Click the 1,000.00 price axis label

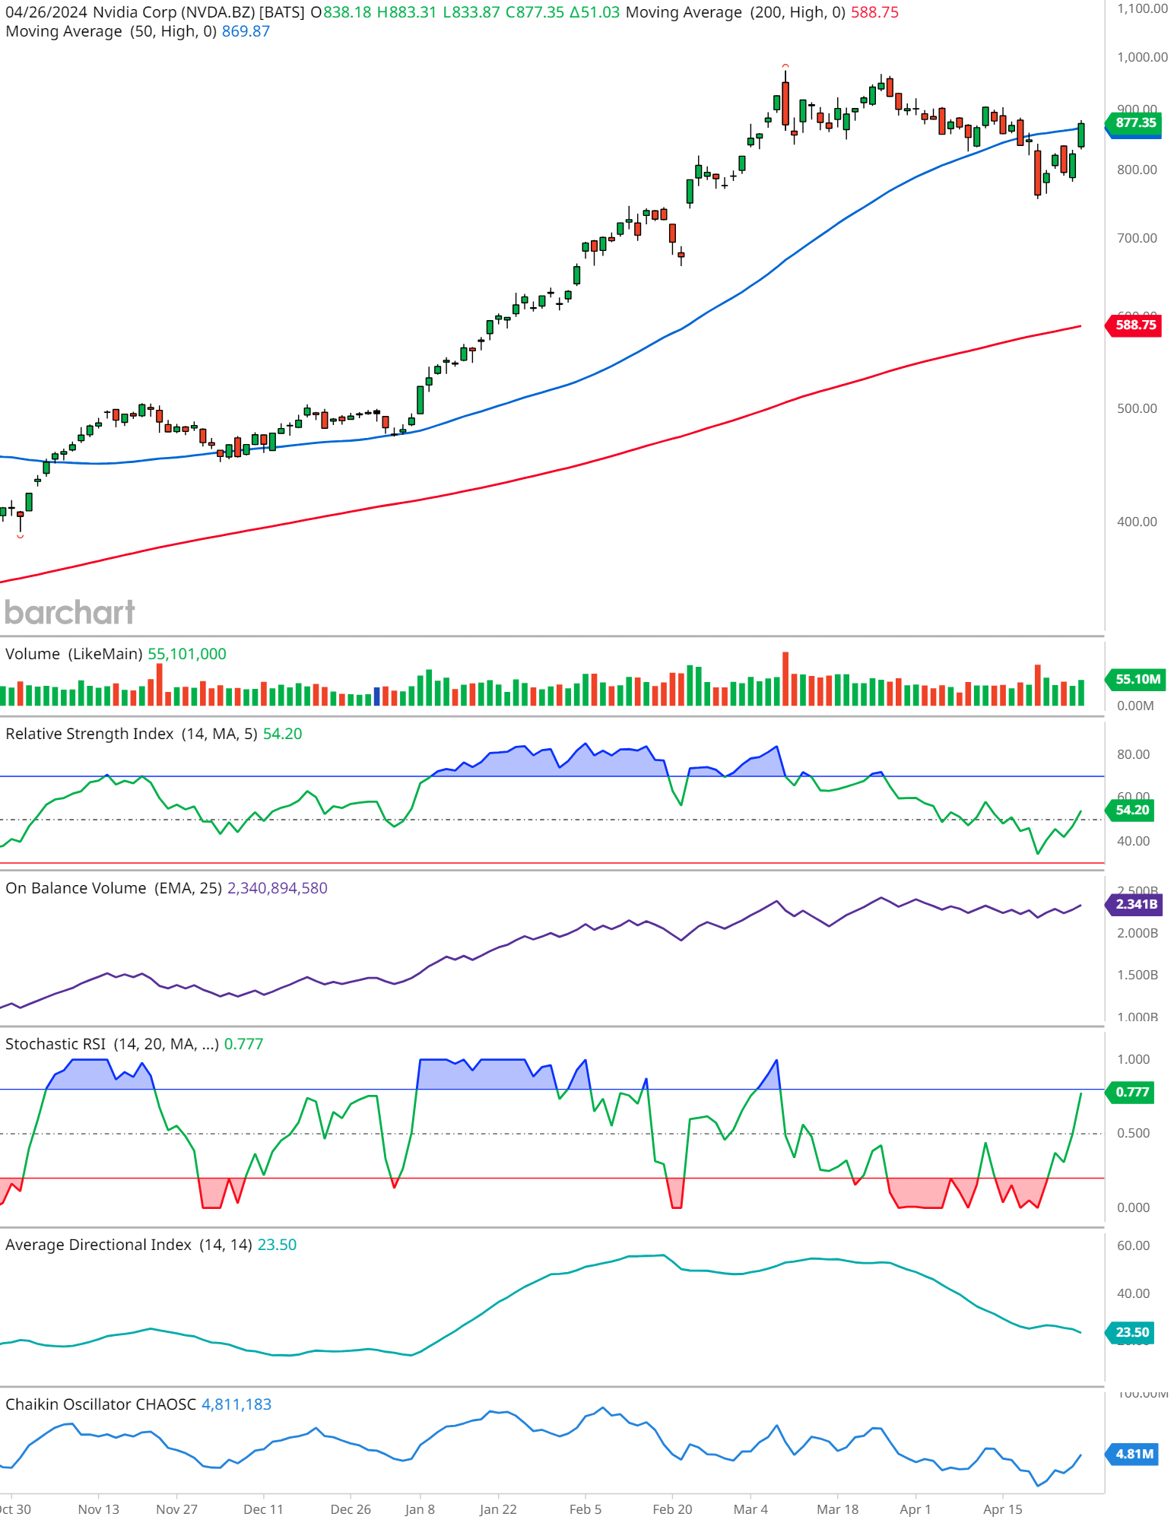click(1142, 57)
